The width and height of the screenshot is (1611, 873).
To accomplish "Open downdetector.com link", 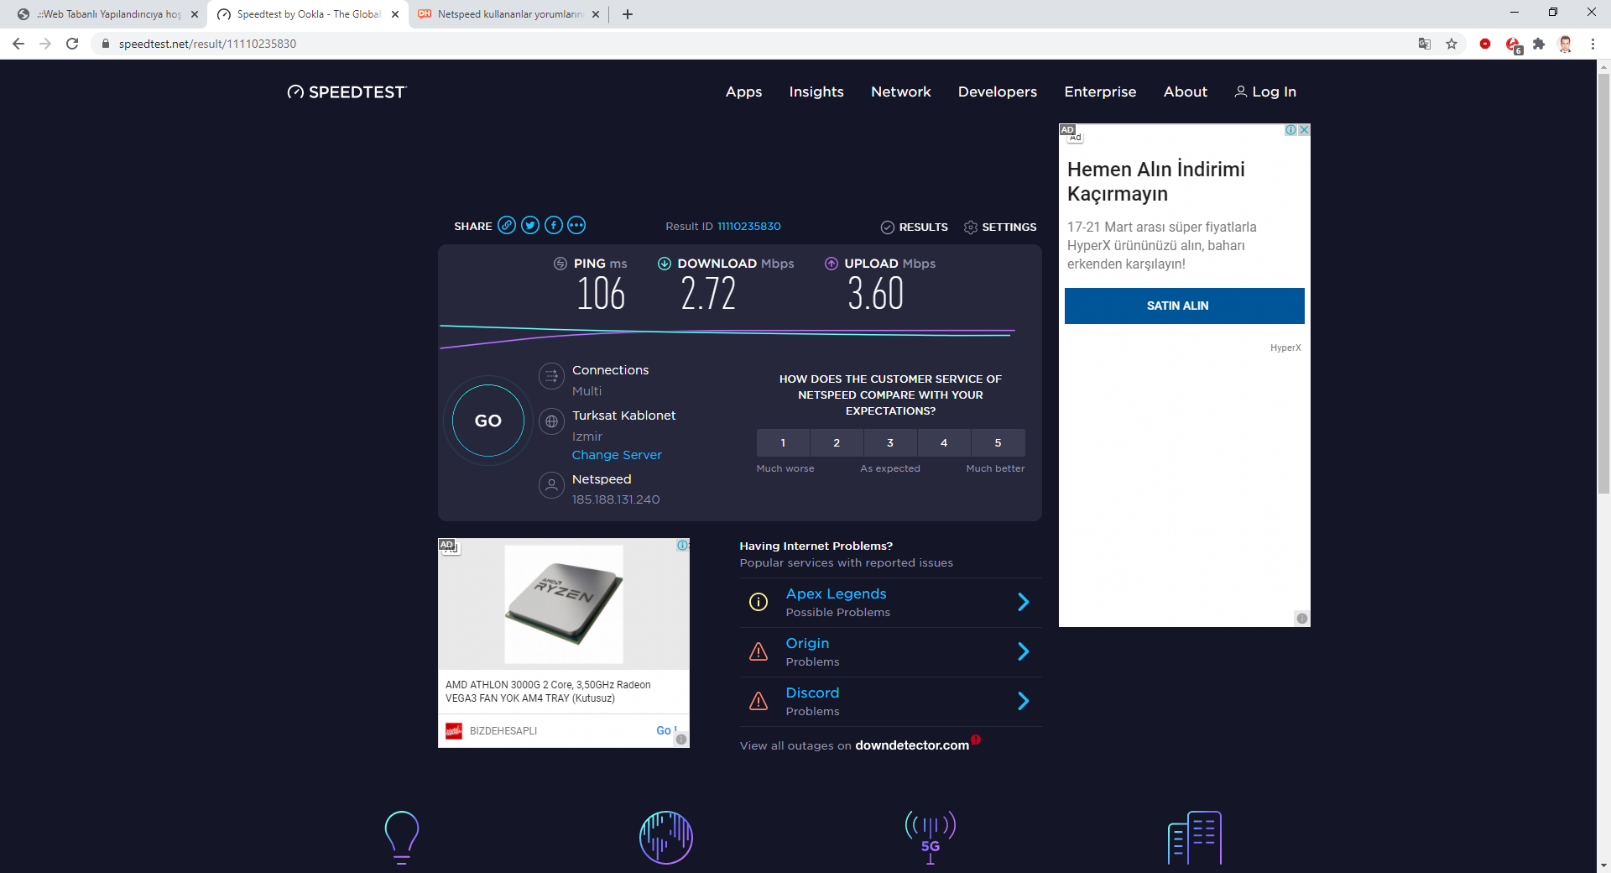I will click(x=912, y=745).
